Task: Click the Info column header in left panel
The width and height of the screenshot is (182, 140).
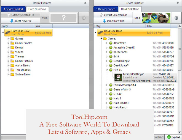Action: point(43,26)
